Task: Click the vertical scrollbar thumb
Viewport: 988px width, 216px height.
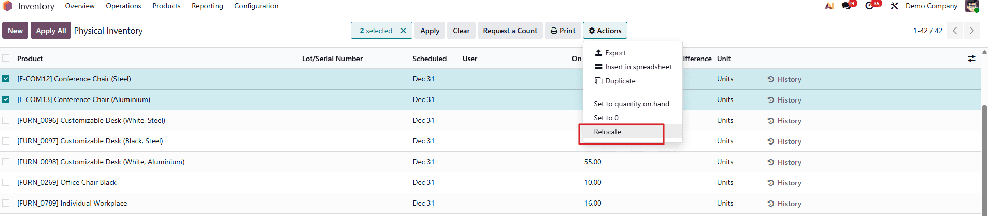Action: coord(984,158)
